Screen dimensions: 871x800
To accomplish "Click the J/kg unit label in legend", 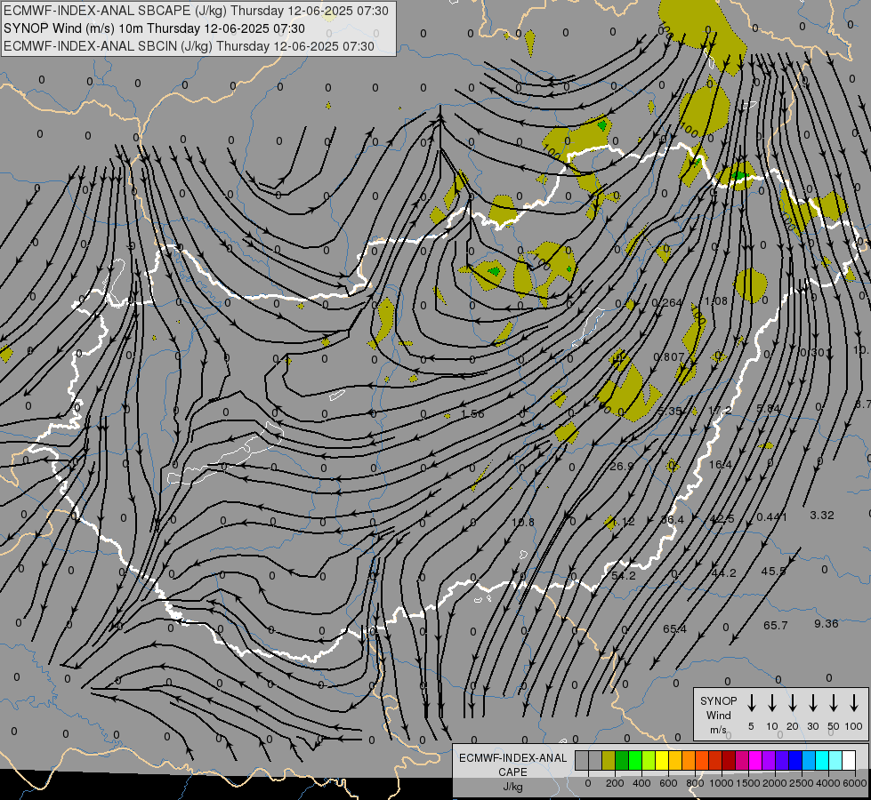I will click(512, 787).
